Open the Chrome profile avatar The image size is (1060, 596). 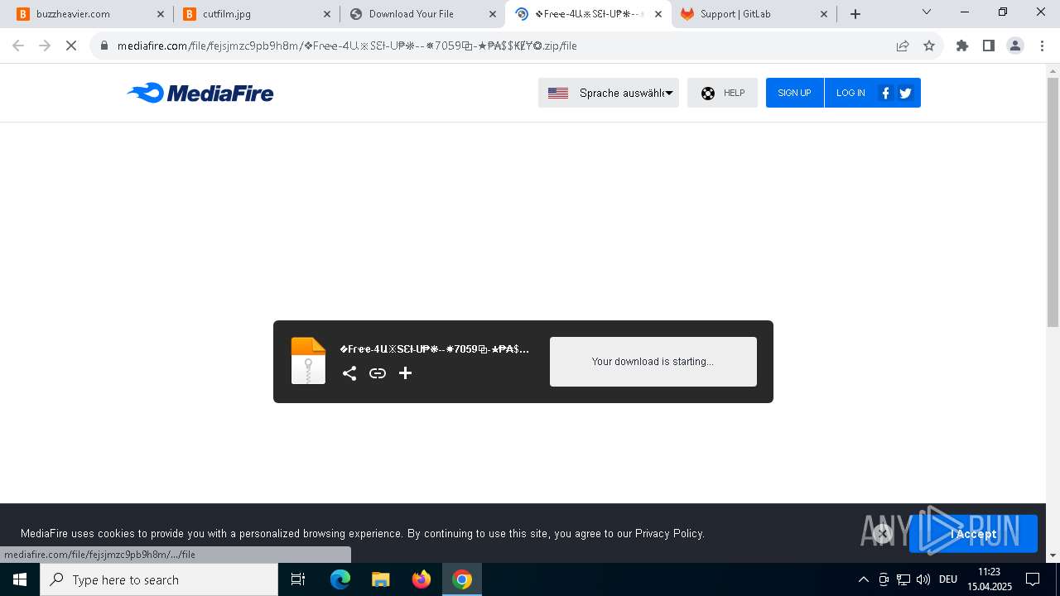click(x=1015, y=46)
